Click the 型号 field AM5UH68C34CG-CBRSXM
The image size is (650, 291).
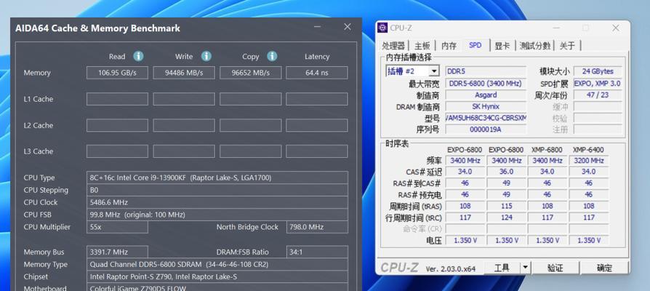click(x=486, y=118)
